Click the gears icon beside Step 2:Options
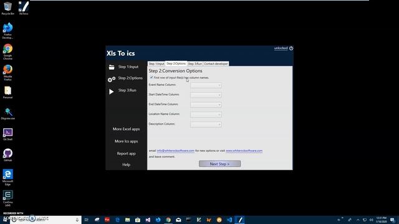Screen dimensions: 399x224 click(111, 80)
